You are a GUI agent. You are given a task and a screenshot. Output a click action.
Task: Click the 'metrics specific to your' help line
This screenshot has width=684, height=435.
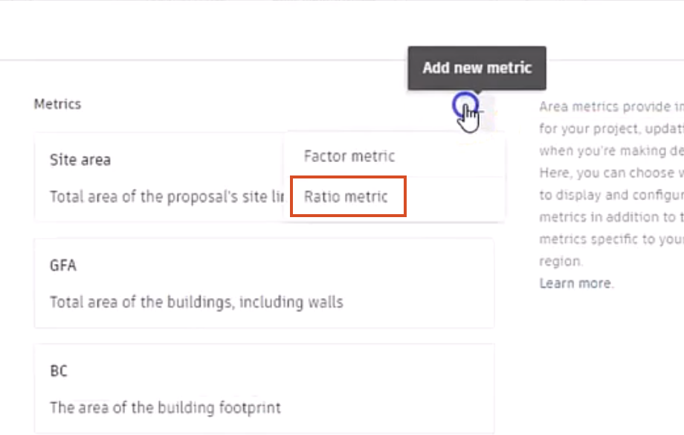(612, 239)
